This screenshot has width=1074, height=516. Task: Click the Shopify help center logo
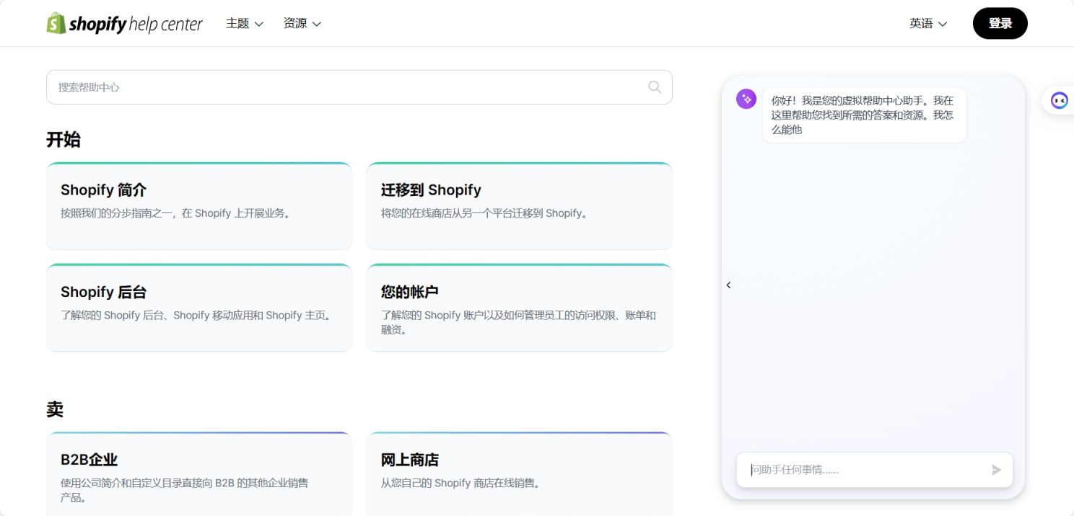coord(124,24)
